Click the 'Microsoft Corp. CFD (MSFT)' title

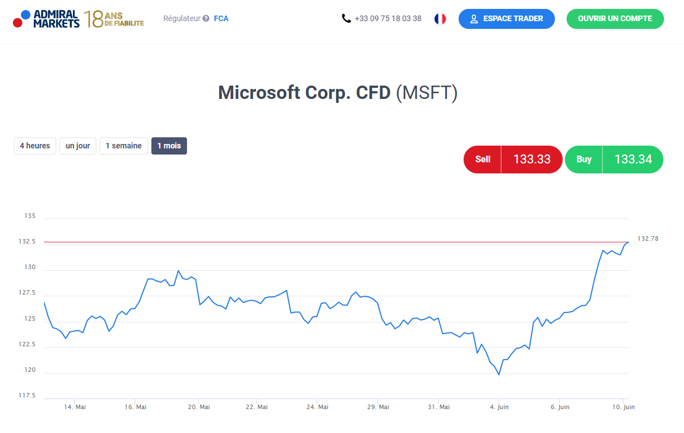338,92
